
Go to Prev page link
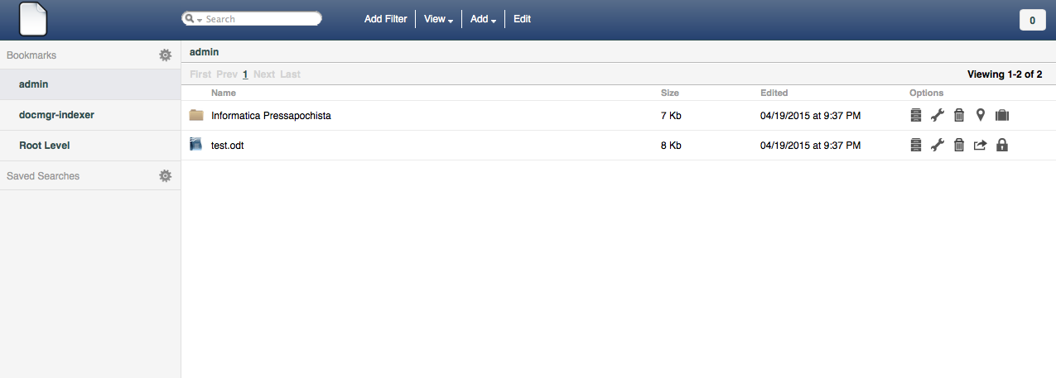tap(227, 74)
